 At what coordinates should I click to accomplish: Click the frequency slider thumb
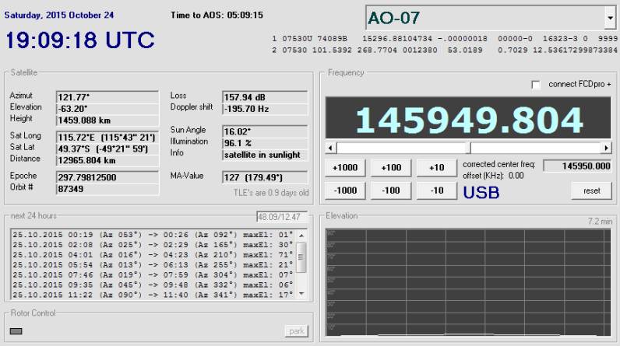point(468,148)
